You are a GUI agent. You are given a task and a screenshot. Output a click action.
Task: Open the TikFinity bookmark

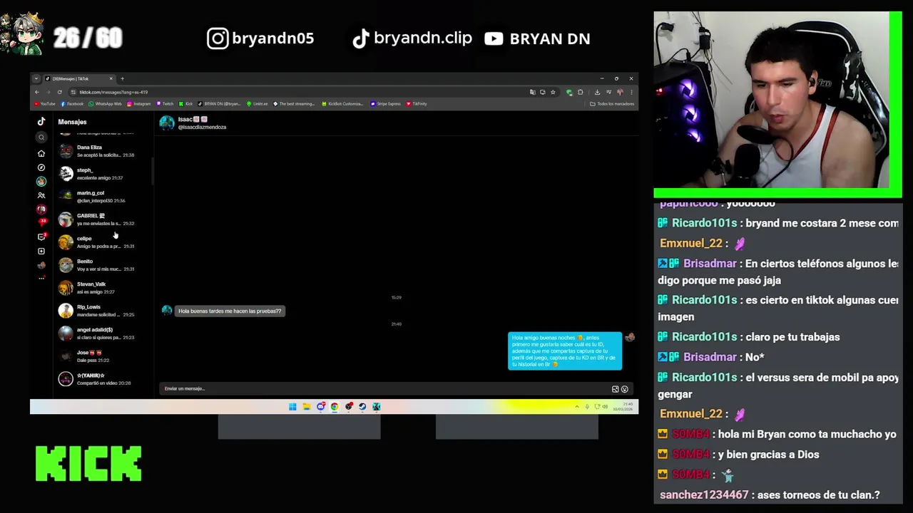click(x=417, y=104)
